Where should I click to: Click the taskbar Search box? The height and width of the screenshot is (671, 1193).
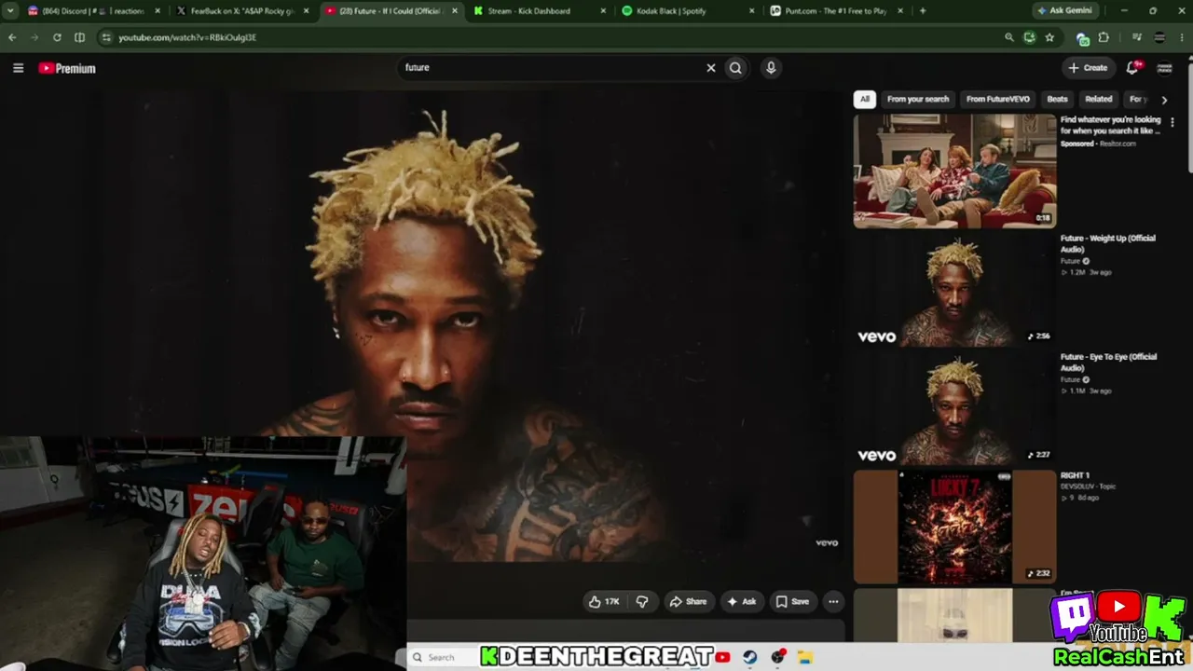tap(443, 657)
